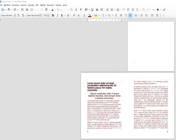Click the Undo arrow icon

(58, 10)
